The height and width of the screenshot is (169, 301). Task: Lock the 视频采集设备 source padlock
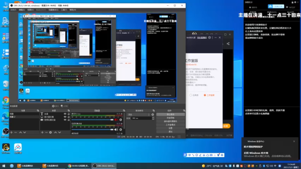click(x=68, y=120)
